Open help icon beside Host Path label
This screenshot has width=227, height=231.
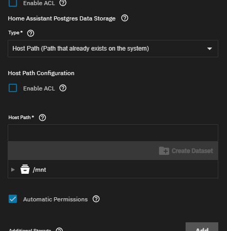pos(42,118)
